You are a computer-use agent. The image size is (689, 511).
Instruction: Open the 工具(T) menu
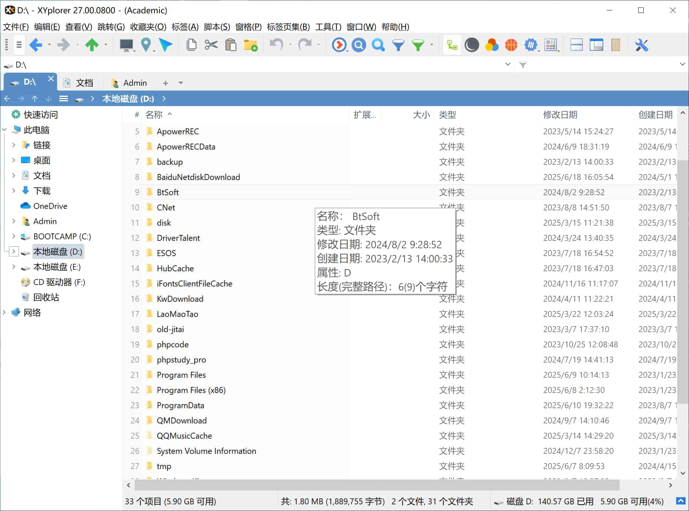tap(328, 27)
